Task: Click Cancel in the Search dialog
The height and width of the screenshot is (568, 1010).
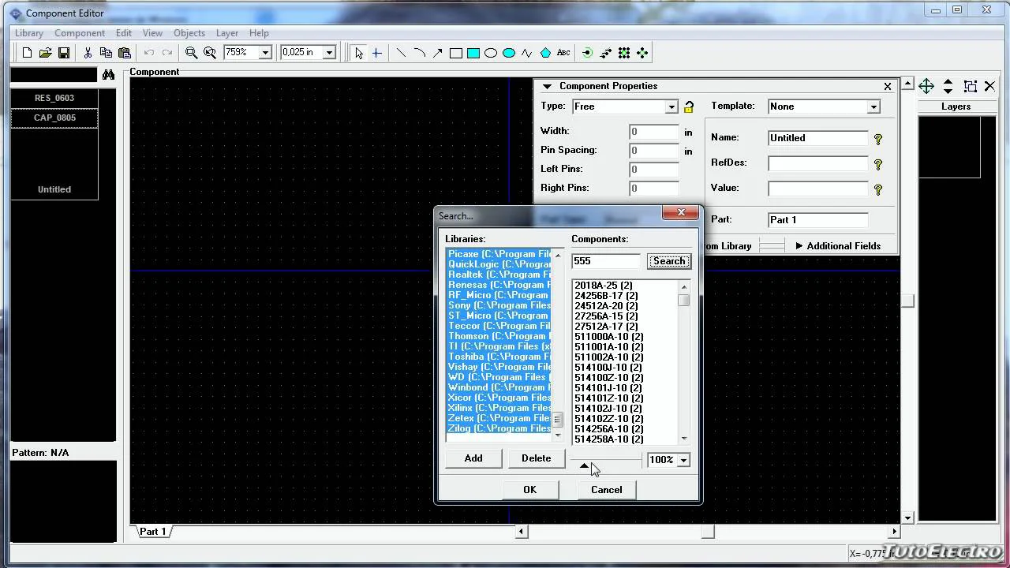Action: [606, 490]
